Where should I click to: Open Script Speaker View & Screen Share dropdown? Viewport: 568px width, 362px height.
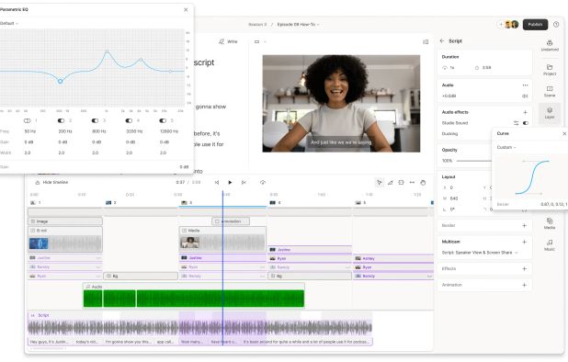[x=480, y=253]
